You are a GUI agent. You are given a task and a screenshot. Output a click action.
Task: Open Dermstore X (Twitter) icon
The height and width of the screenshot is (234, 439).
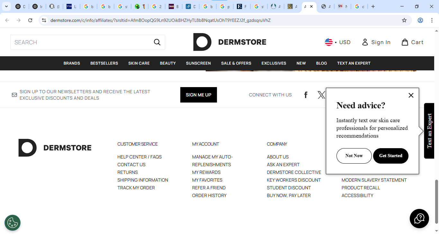click(321, 95)
